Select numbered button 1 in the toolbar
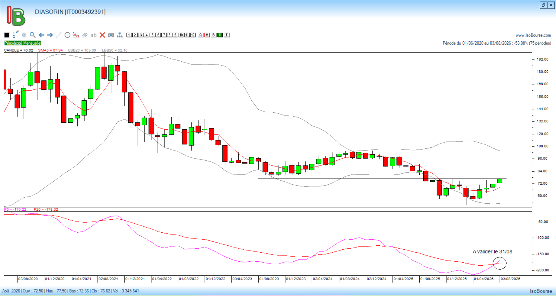The height and width of the screenshot is (296, 556). coord(129,35)
